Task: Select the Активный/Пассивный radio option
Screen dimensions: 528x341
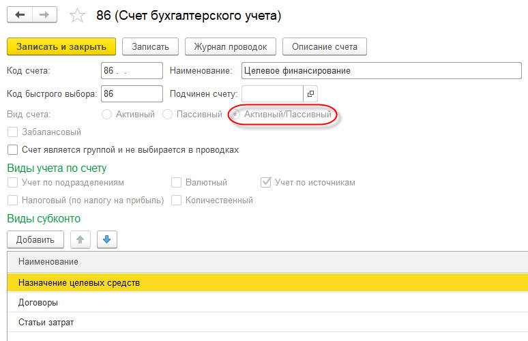Action: [x=236, y=115]
